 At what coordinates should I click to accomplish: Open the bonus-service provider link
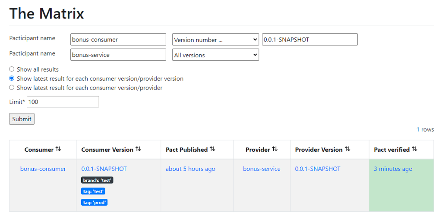[262, 169]
